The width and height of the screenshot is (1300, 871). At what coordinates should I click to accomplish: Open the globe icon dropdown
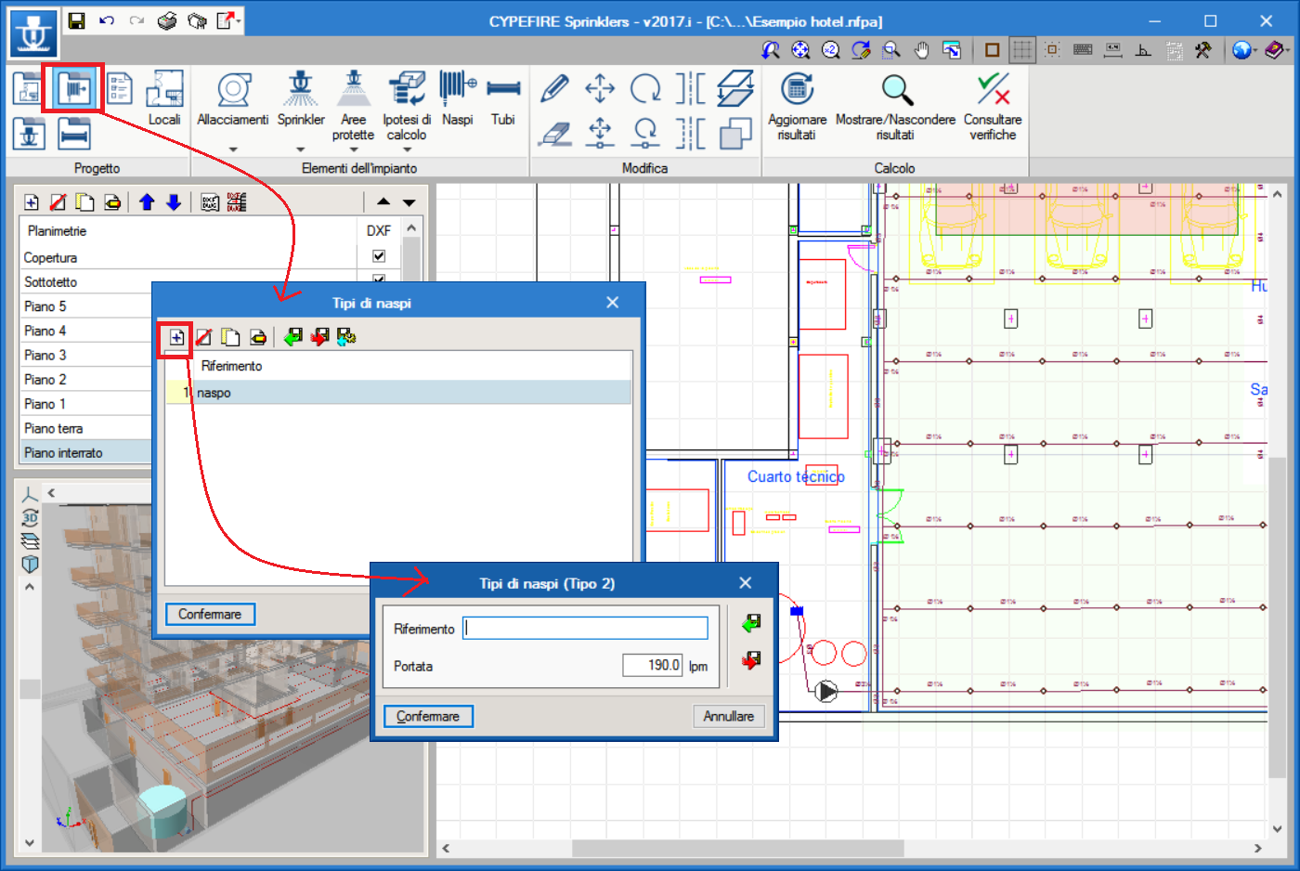click(x=1255, y=50)
